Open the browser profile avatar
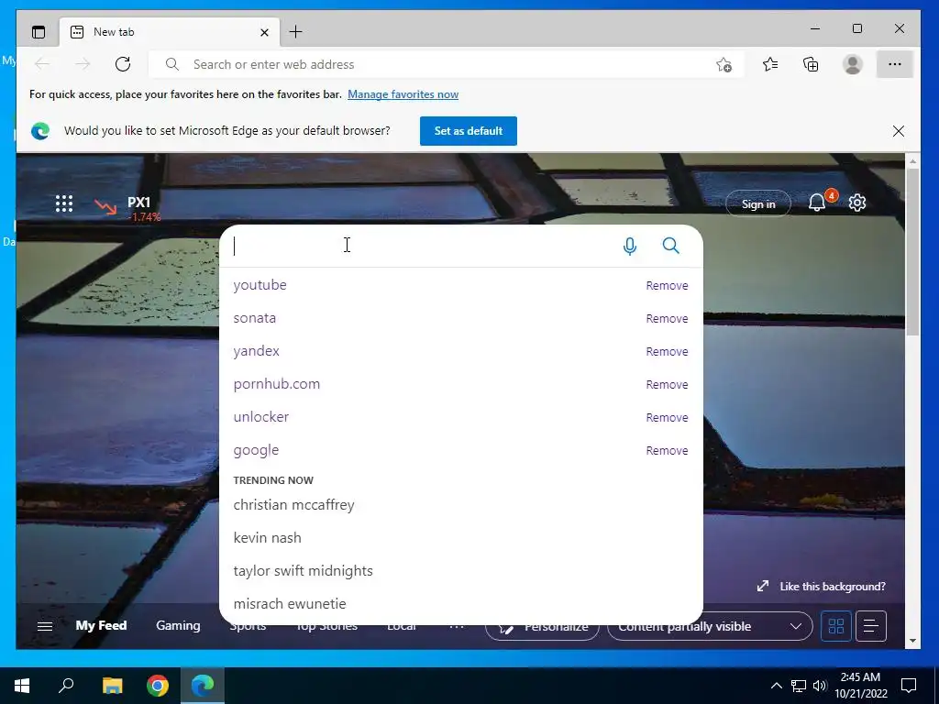The width and height of the screenshot is (939, 704). [852, 64]
